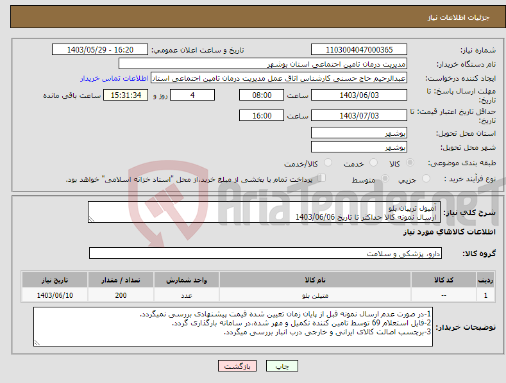The width and height of the screenshot is (506, 383).
Task: Click the واحد شمارش column header
Action: [x=187, y=280]
